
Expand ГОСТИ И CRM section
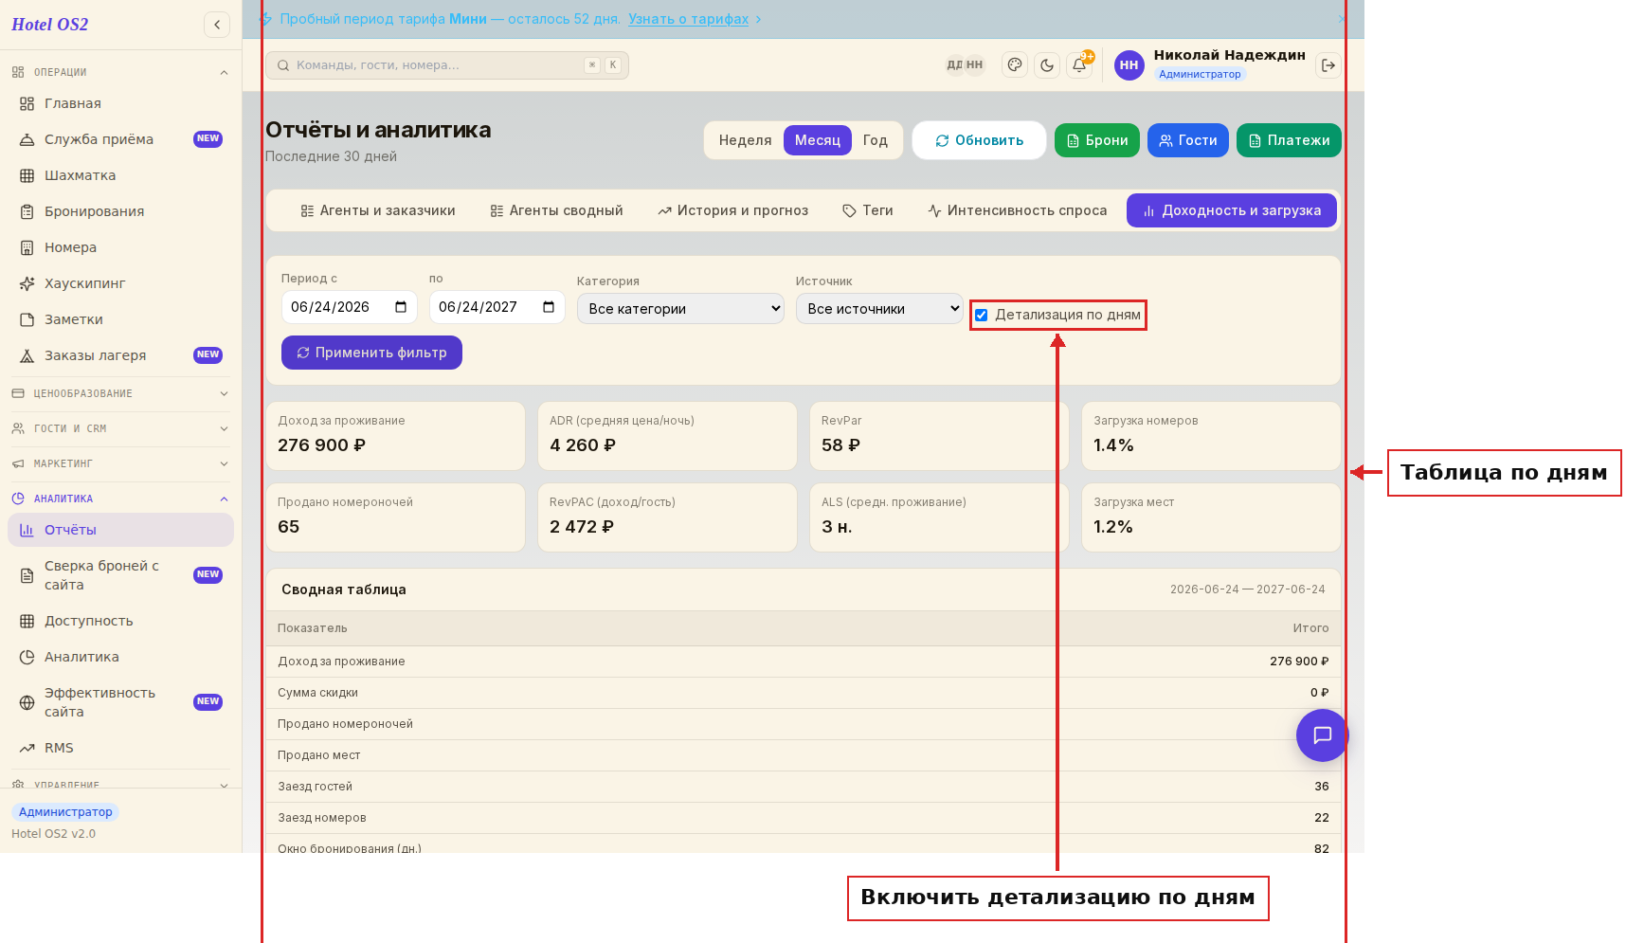[x=120, y=428]
